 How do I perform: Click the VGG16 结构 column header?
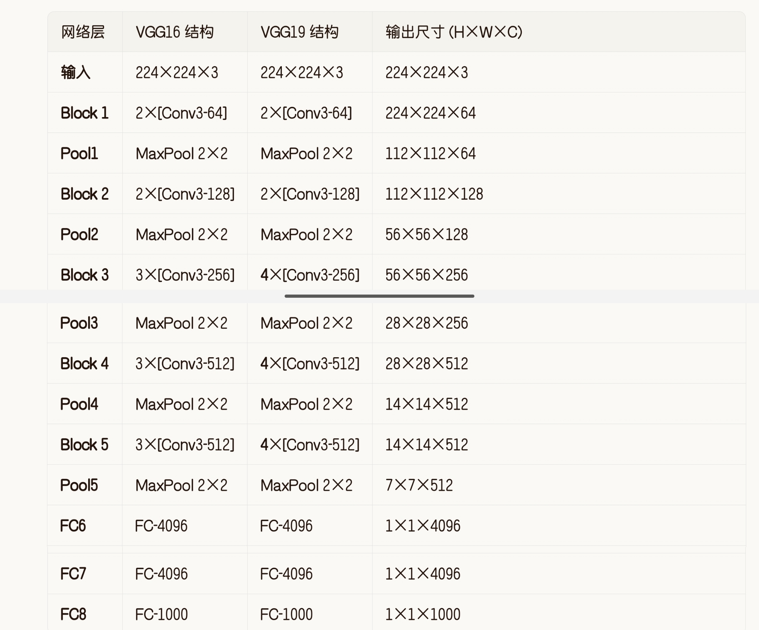175,32
